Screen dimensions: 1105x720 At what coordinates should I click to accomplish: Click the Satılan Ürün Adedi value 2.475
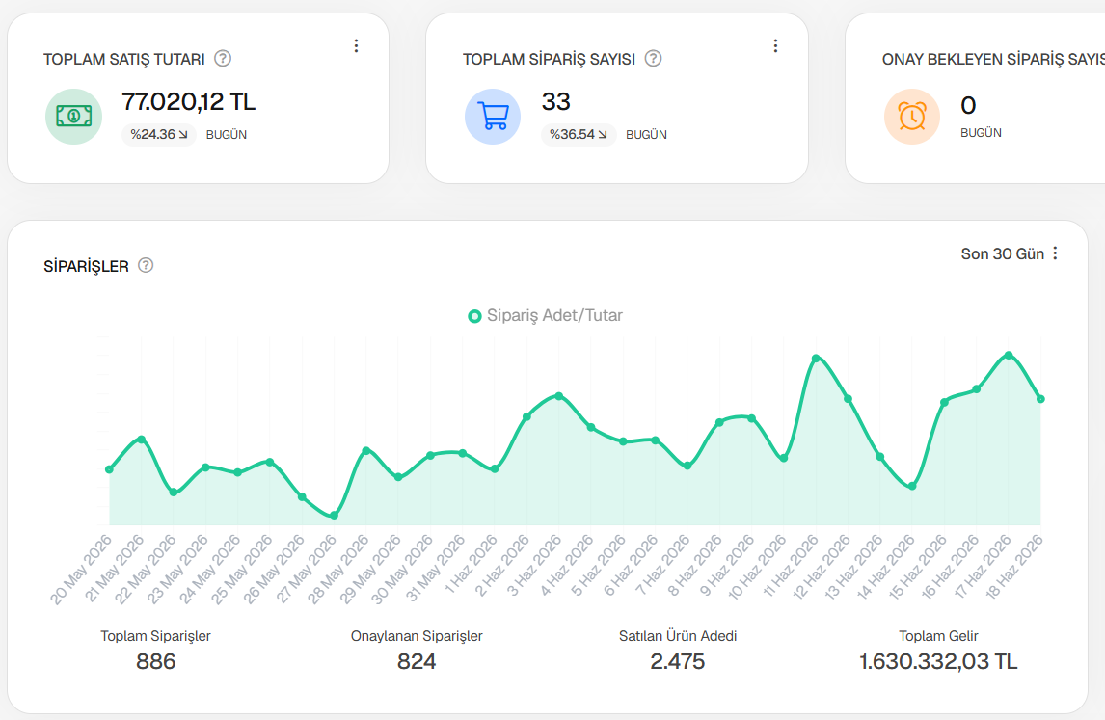[677, 661]
